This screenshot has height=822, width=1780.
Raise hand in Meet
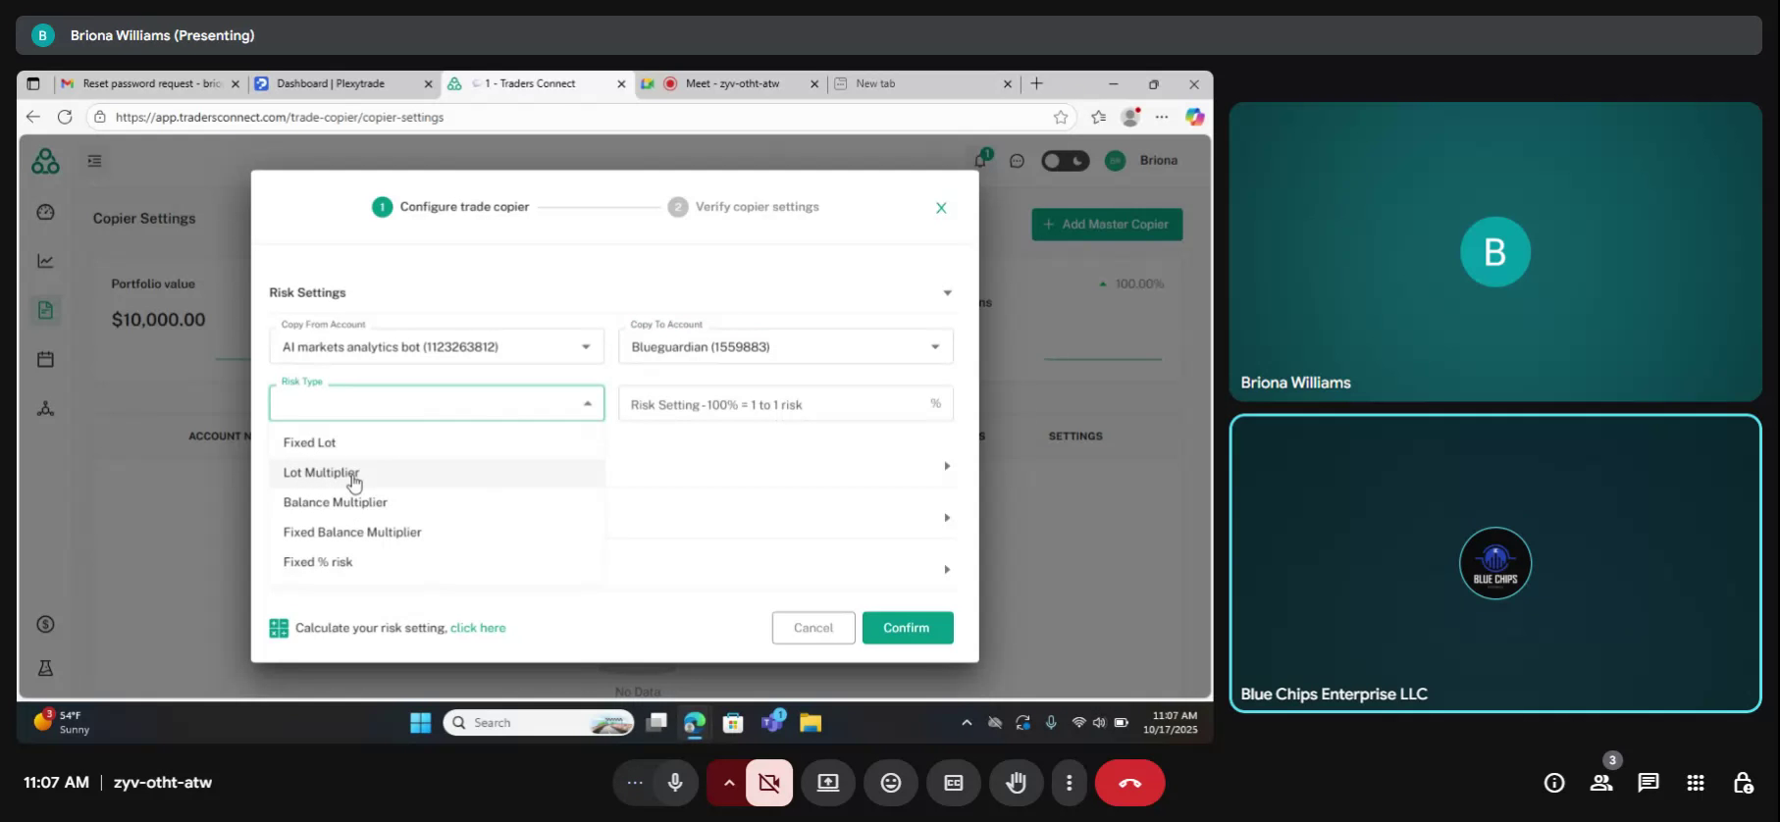1016,783
